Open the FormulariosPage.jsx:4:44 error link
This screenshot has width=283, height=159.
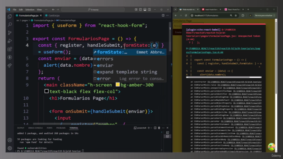coord(223,50)
